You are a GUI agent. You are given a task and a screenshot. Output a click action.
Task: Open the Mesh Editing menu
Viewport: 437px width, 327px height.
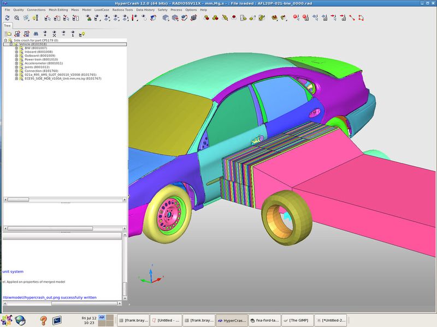[58, 10]
